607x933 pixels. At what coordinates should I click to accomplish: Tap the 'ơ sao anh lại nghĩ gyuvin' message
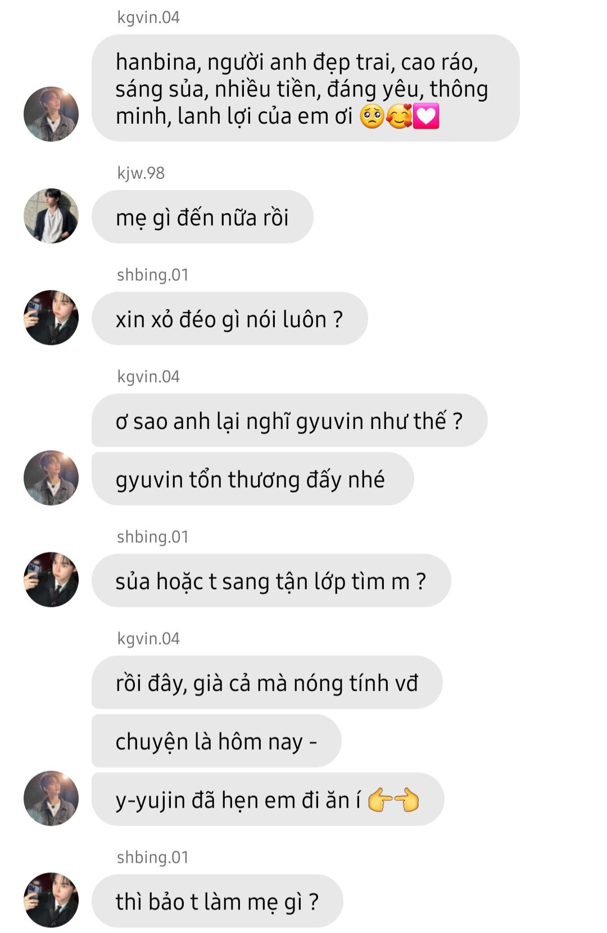(x=289, y=421)
